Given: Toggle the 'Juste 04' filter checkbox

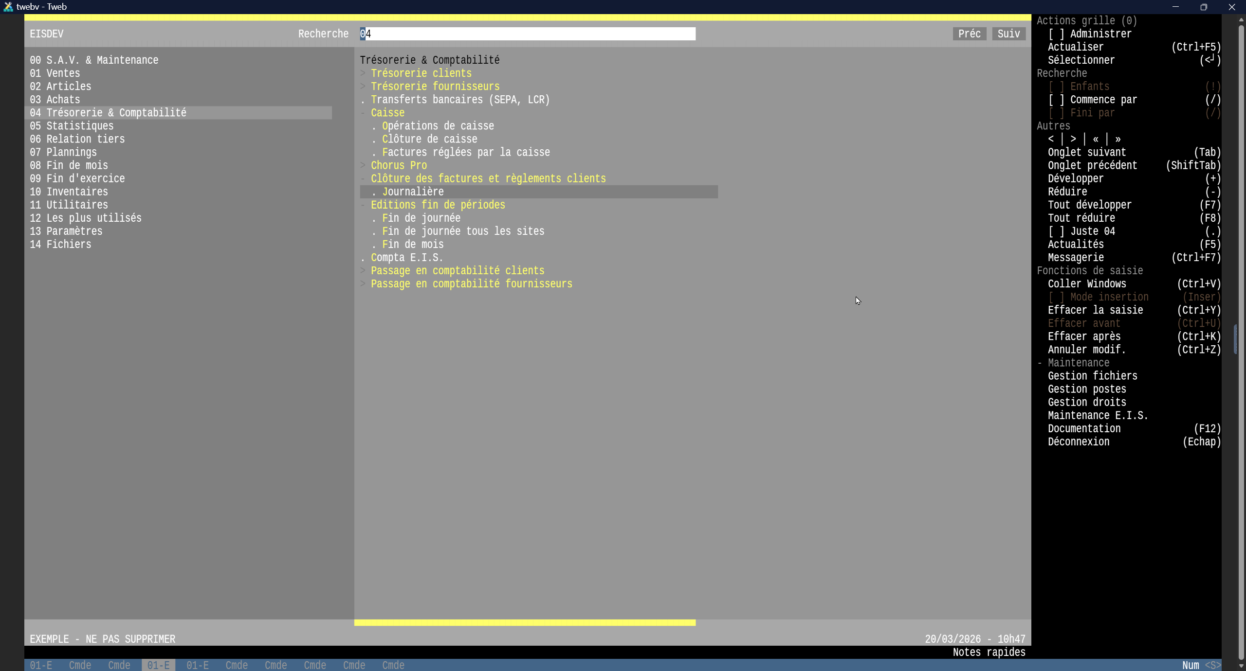Looking at the screenshot, I should click(1056, 231).
